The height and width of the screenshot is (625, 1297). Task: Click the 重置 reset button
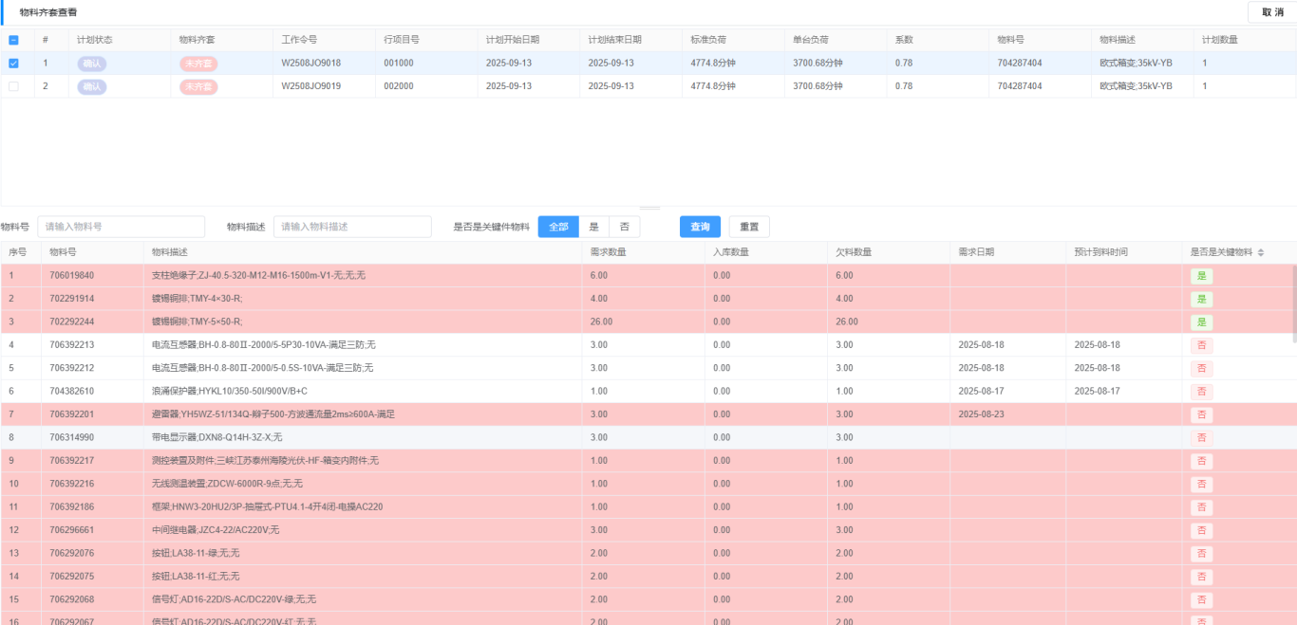click(749, 227)
